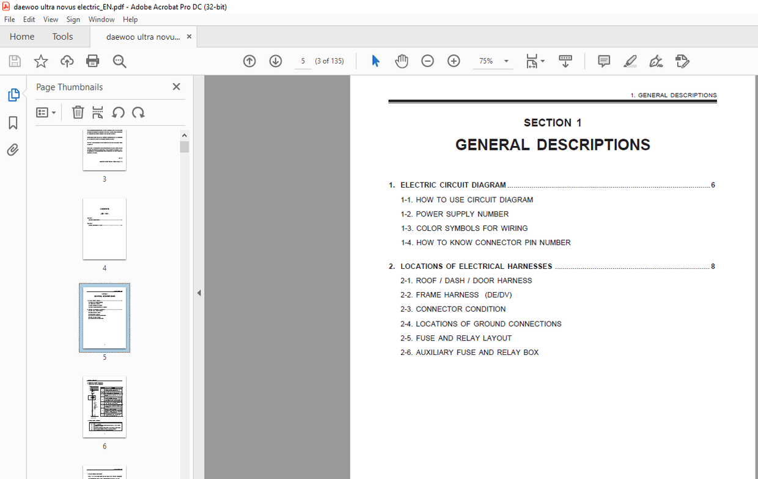Expand the page display options dropdown
This screenshot has width=758, height=479.
click(x=542, y=60)
